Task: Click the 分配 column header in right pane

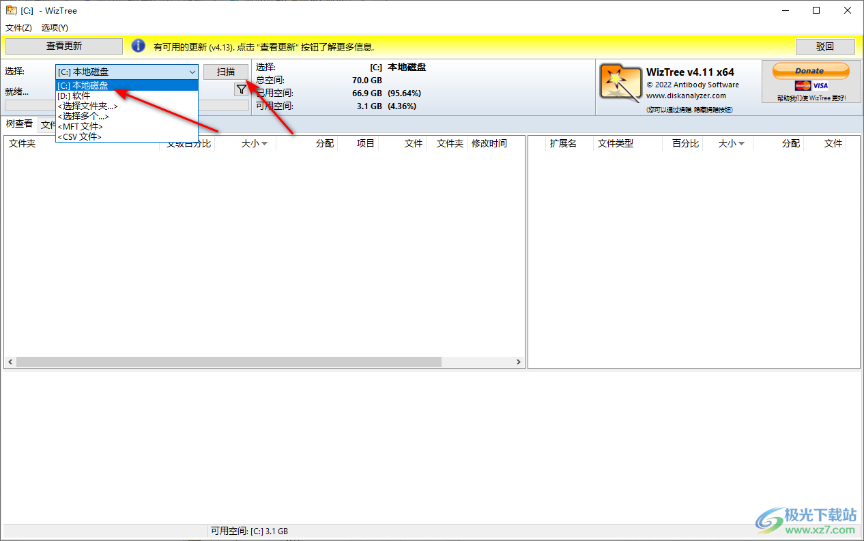Action: pyautogui.click(x=777, y=143)
